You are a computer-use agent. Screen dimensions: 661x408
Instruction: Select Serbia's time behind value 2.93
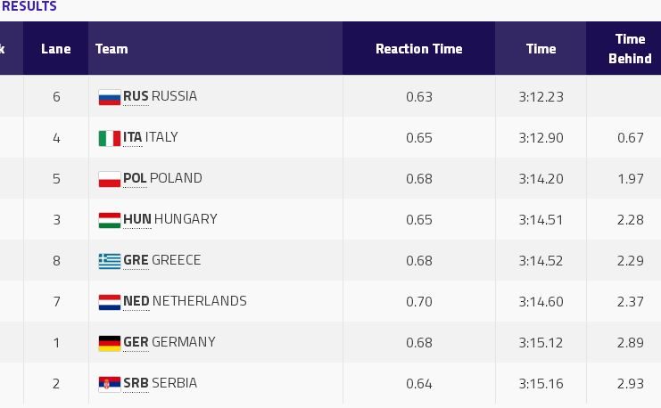[630, 383]
